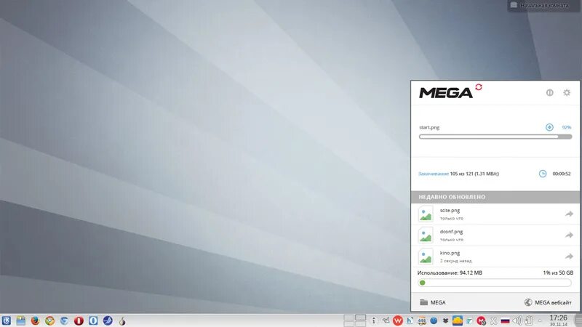Click the blue globe tray icon
The width and height of the screenshot is (582, 327).
[434, 320]
